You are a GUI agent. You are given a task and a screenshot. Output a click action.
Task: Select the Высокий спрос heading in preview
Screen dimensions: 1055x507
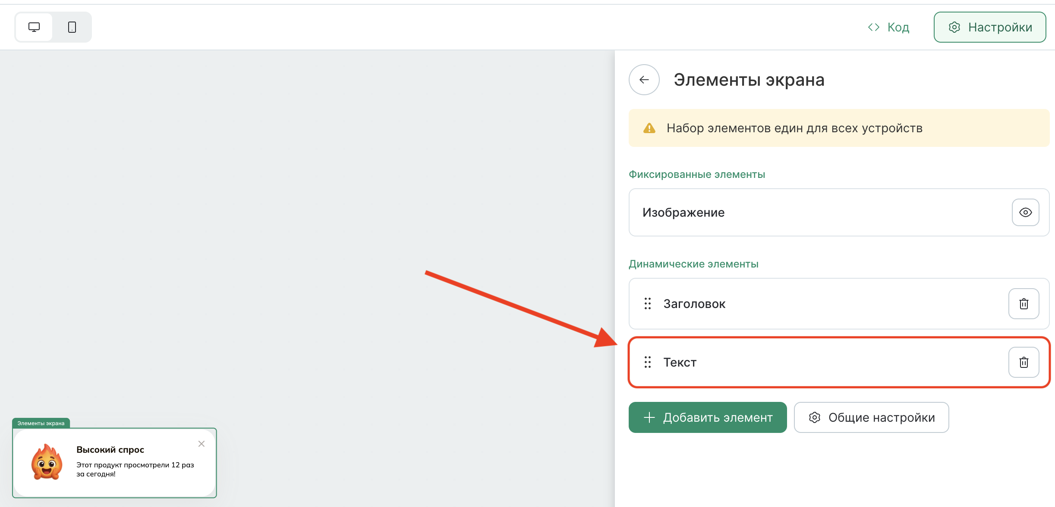[x=110, y=450]
